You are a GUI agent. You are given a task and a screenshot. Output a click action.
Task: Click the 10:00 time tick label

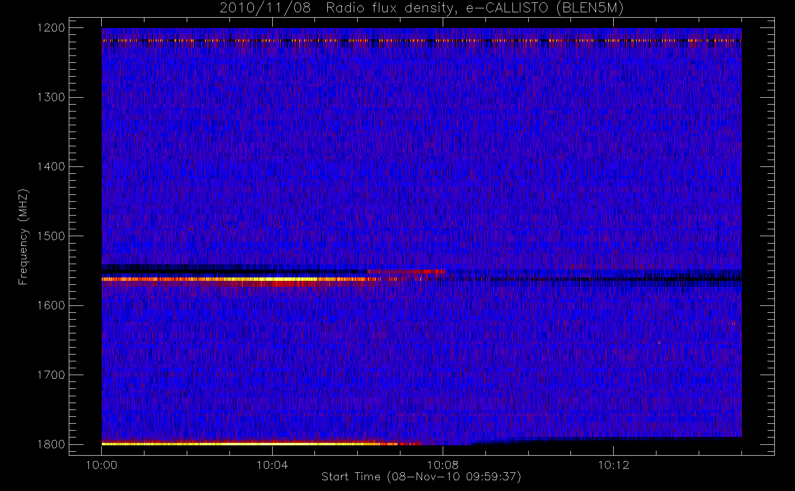pyautogui.click(x=102, y=465)
